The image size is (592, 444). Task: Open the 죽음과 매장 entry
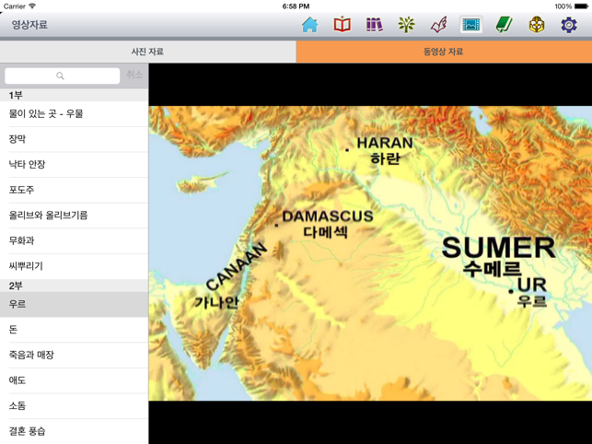coord(74,355)
